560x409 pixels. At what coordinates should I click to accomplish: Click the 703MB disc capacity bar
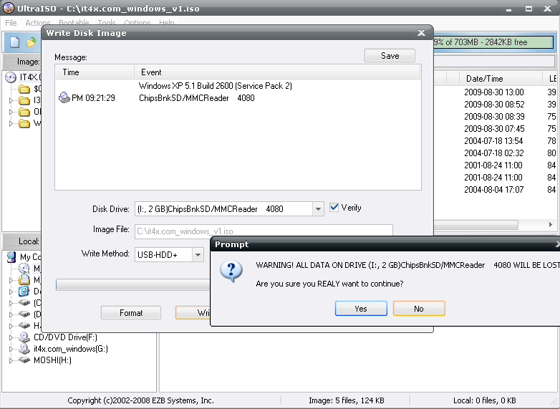[x=493, y=42]
